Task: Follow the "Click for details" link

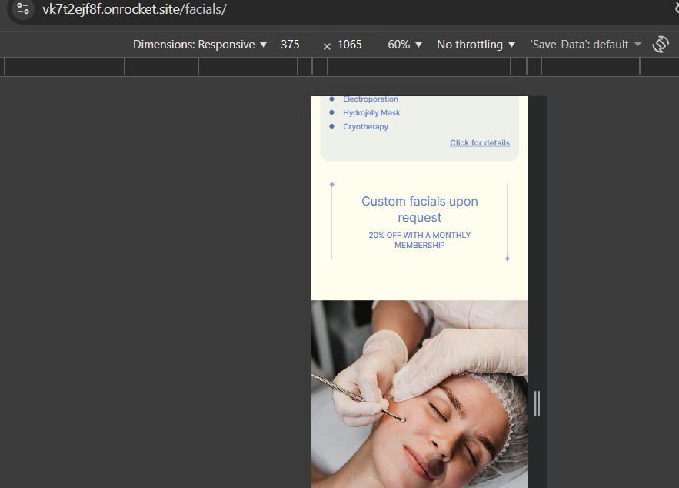Action: [479, 142]
